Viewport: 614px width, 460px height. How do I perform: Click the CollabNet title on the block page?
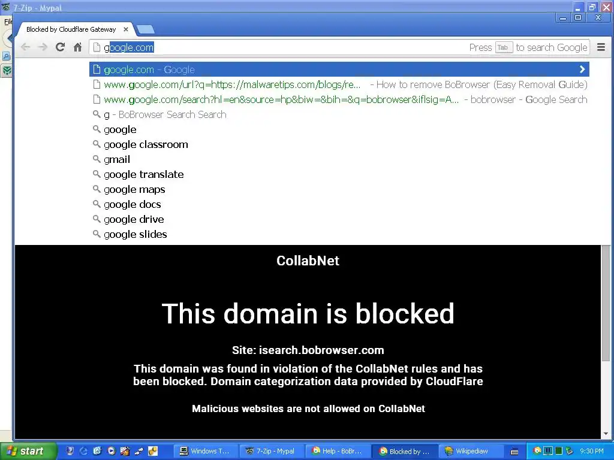(308, 261)
